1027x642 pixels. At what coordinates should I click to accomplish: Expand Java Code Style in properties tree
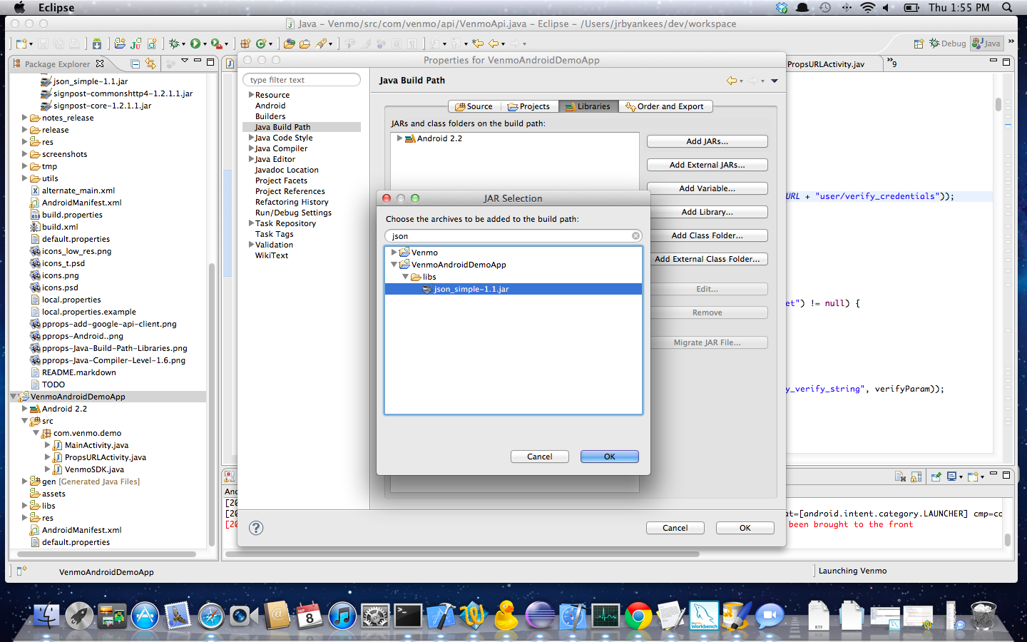[x=251, y=138]
